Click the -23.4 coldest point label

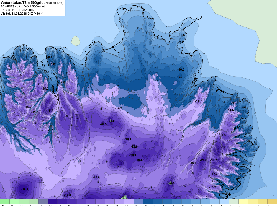pyautogui.click(x=171, y=183)
